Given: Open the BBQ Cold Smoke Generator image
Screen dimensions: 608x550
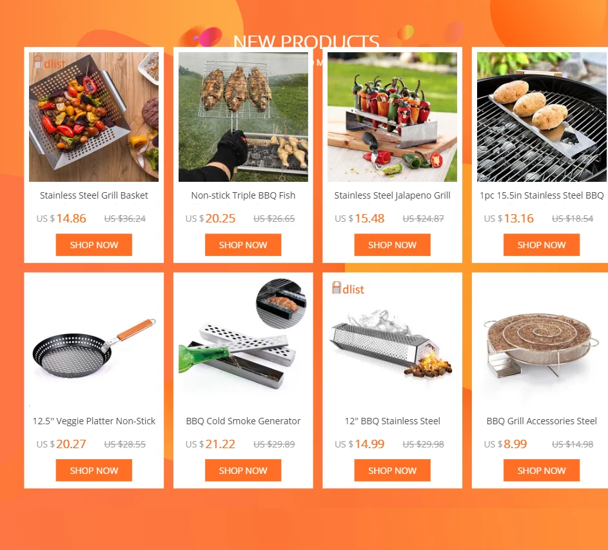Looking at the screenshot, I should click(243, 342).
